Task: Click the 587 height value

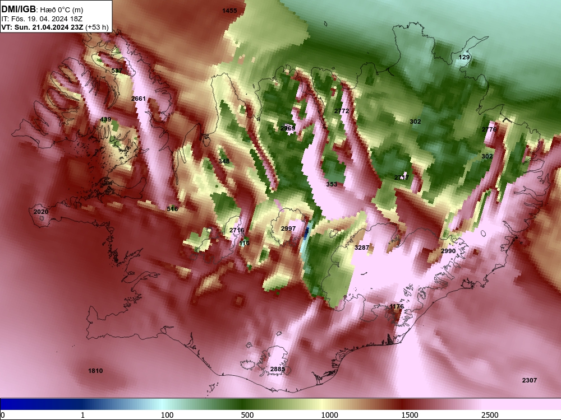Action: pos(117,71)
